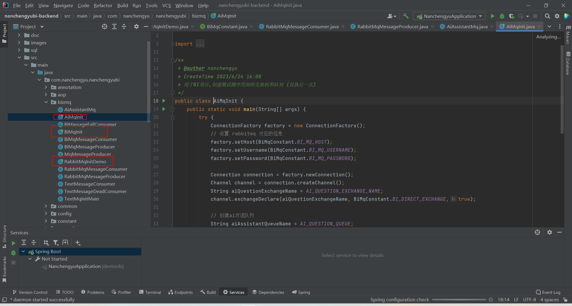Open Dependencies tool window
The width and height of the screenshot is (572, 306).
pyautogui.click(x=268, y=292)
